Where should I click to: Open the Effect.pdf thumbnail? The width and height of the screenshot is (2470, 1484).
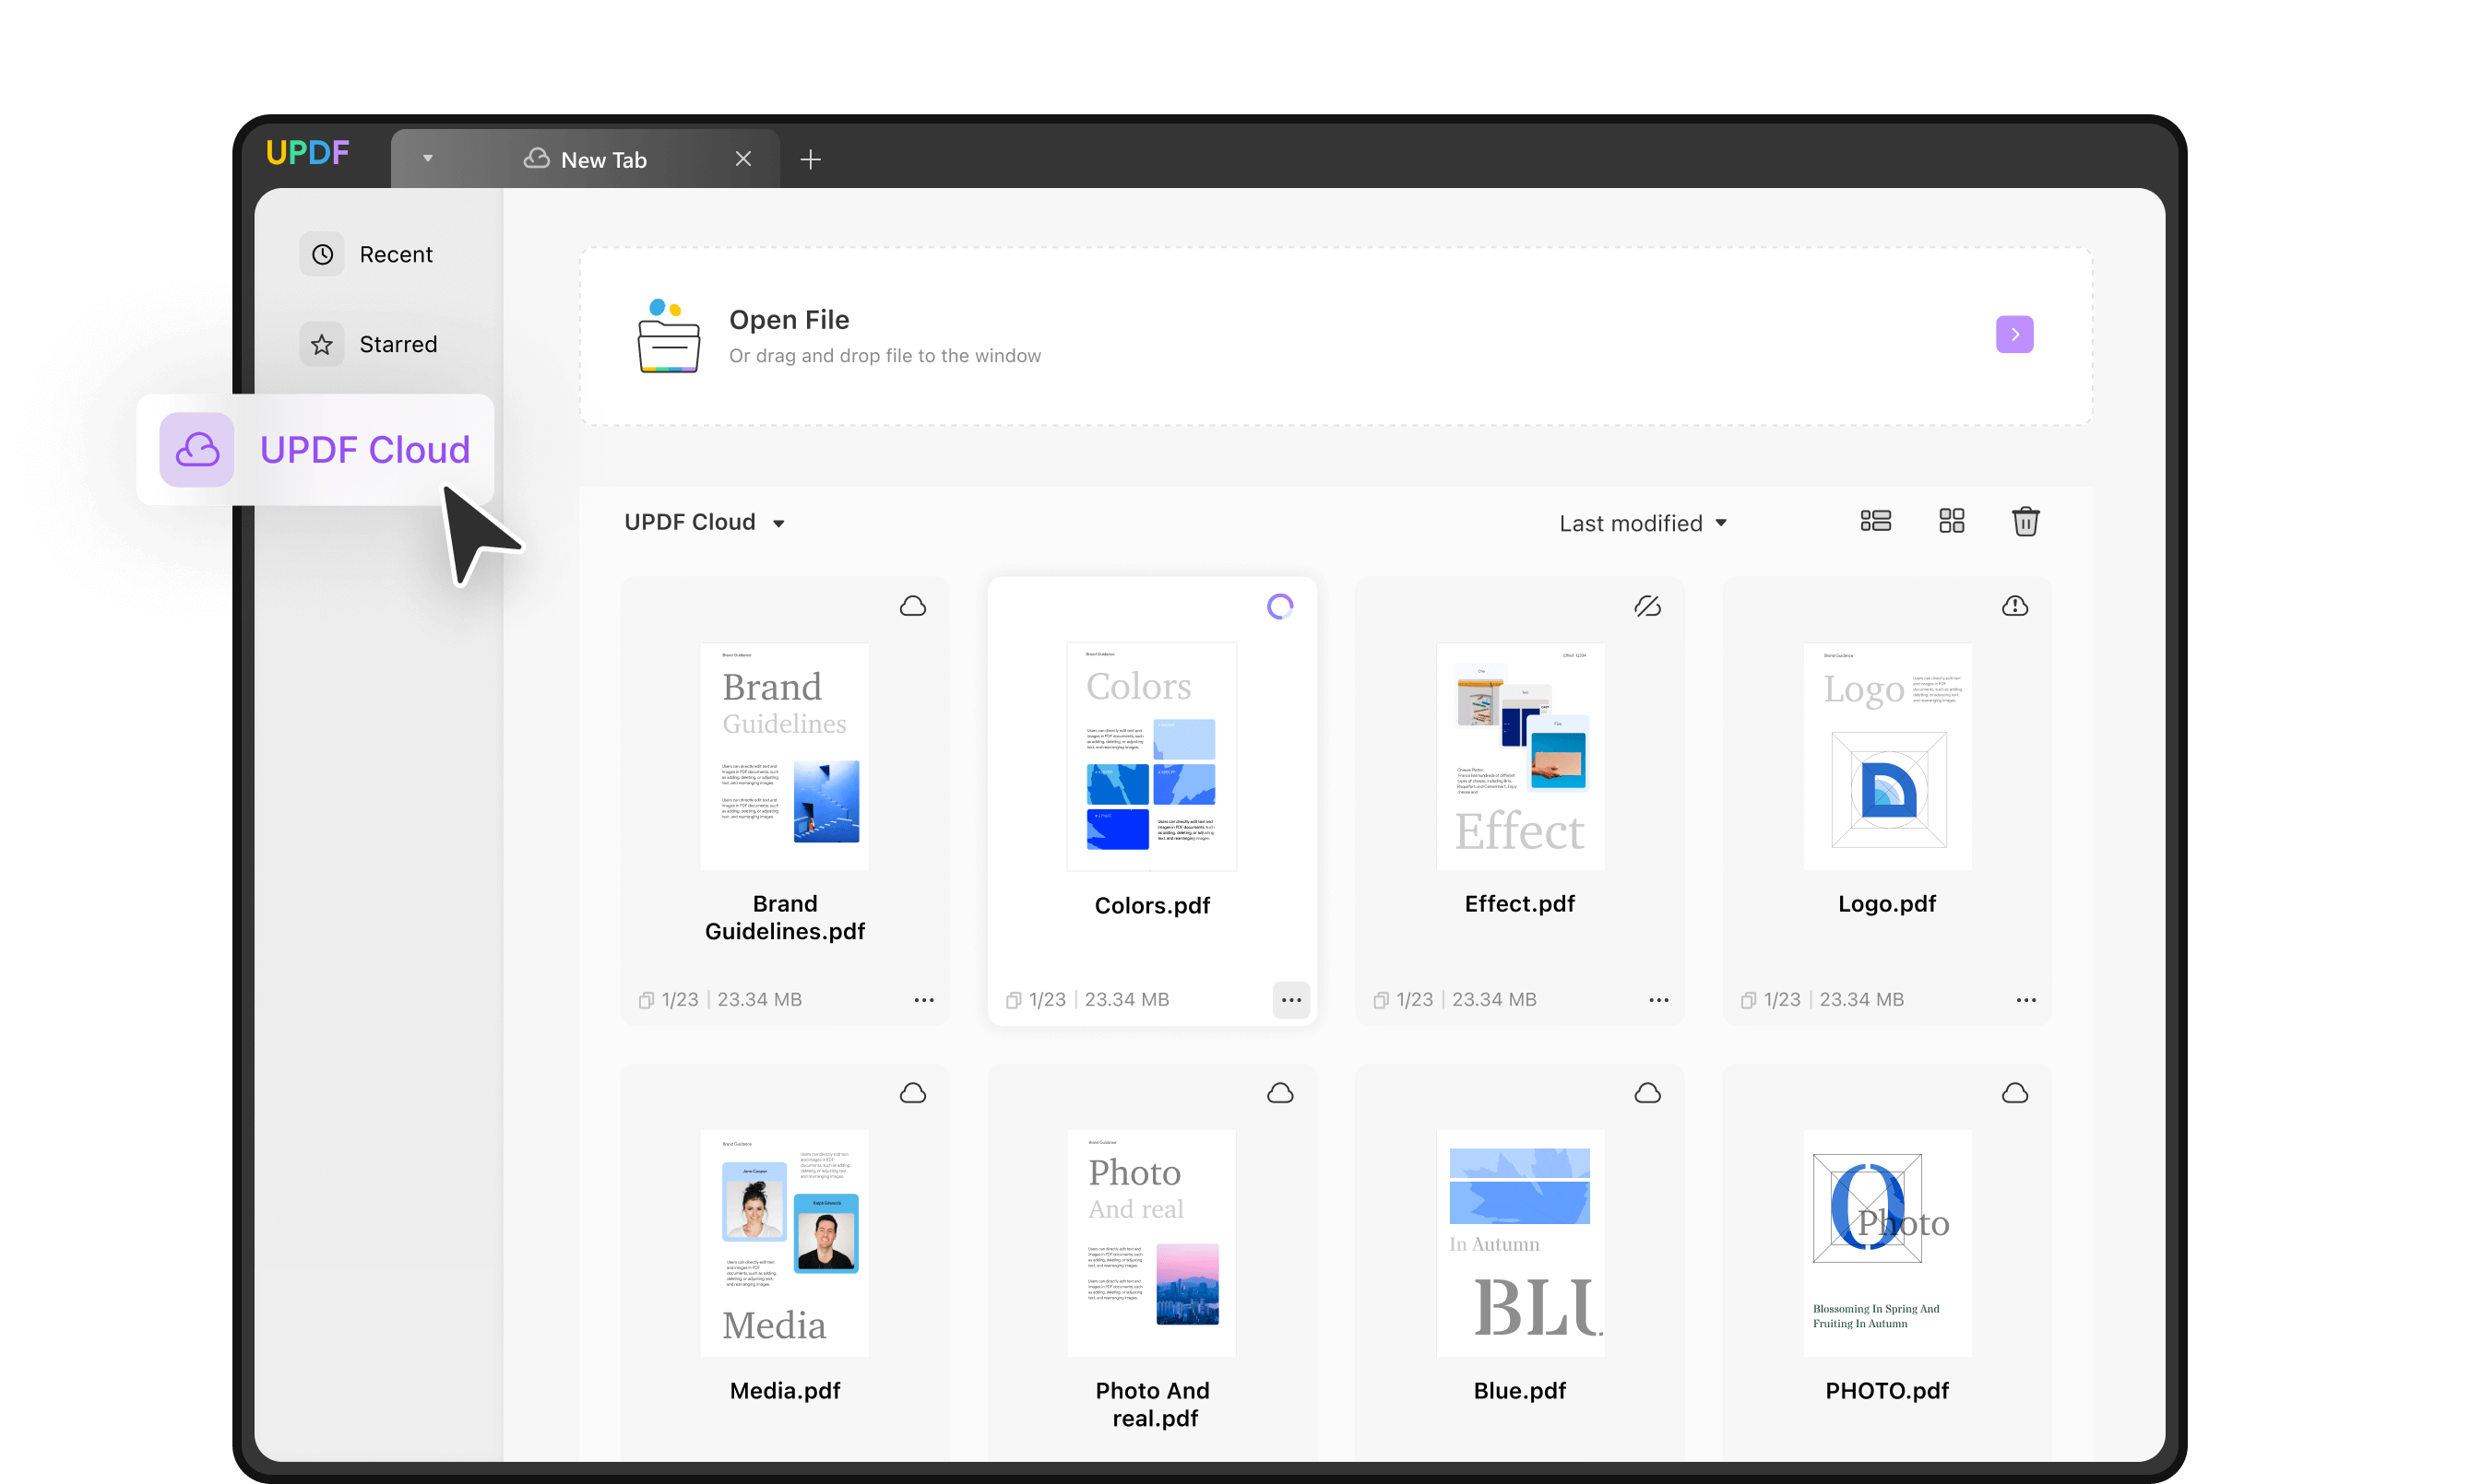point(1520,756)
